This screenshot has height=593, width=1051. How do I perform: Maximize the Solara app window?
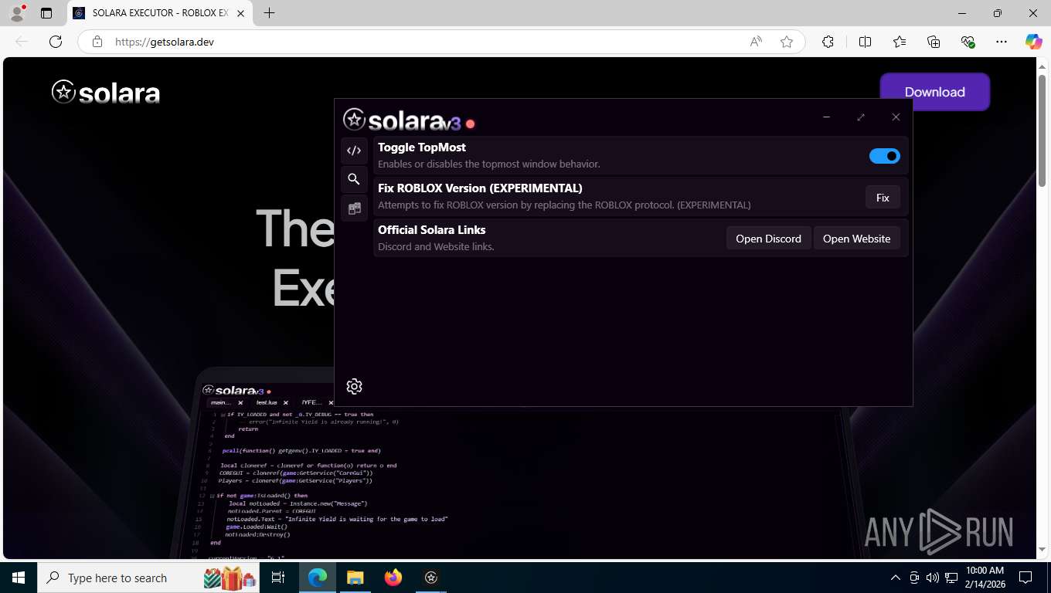point(861,117)
